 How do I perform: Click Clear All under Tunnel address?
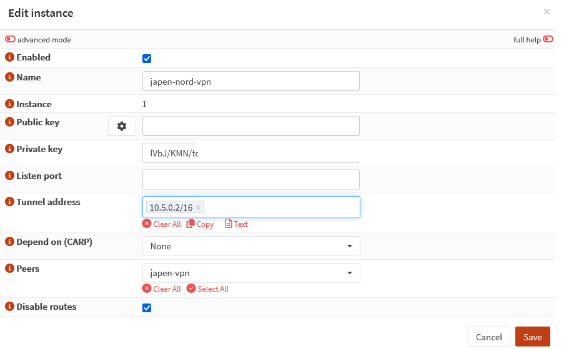162,224
